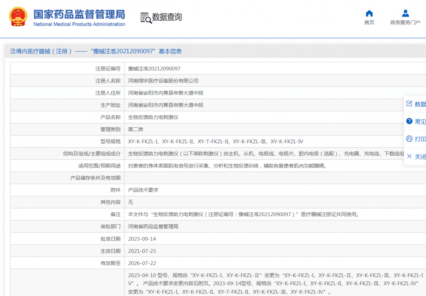Click the X close icon in side panel

(x=409, y=156)
